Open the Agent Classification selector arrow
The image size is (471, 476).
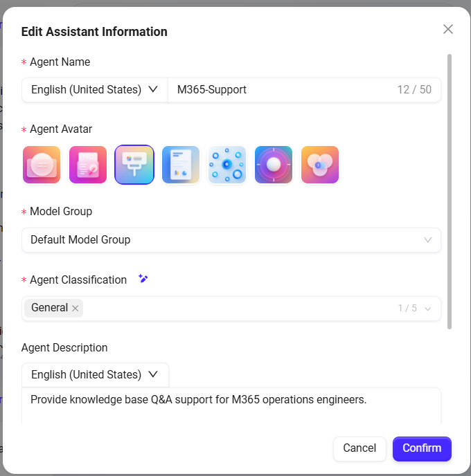tap(428, 309)
